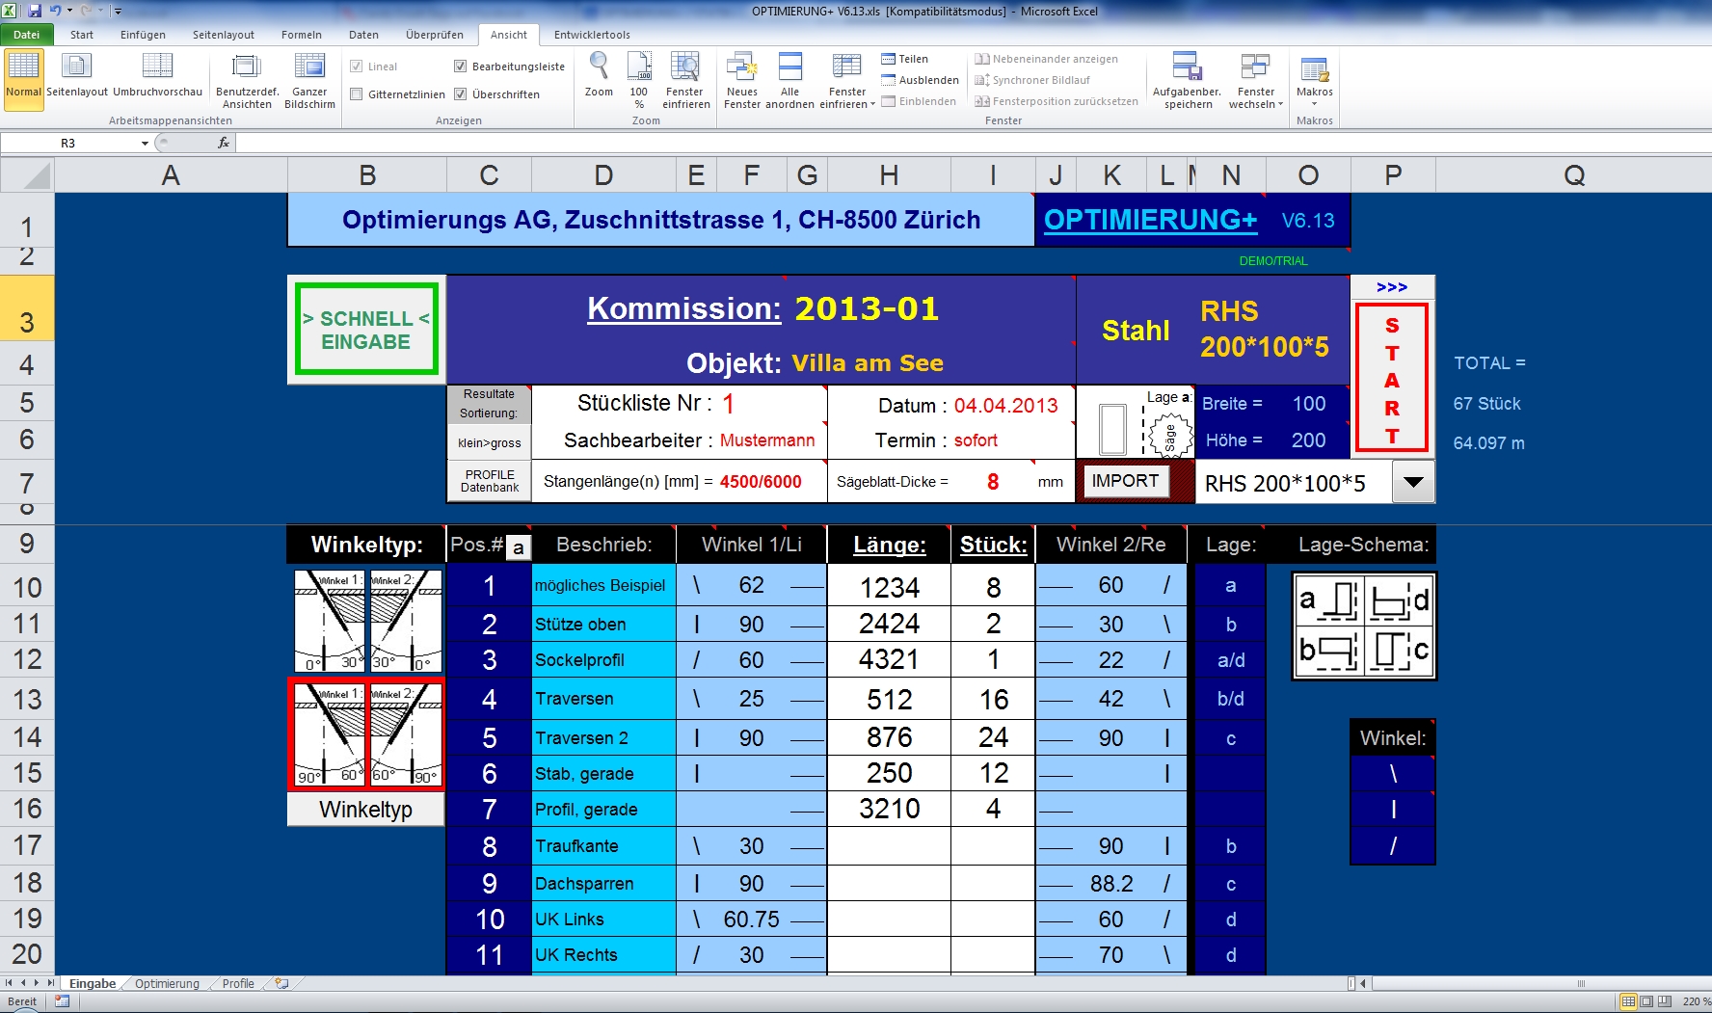
Task: Click the macro record icon in status bar
Action: point(62,1001)
